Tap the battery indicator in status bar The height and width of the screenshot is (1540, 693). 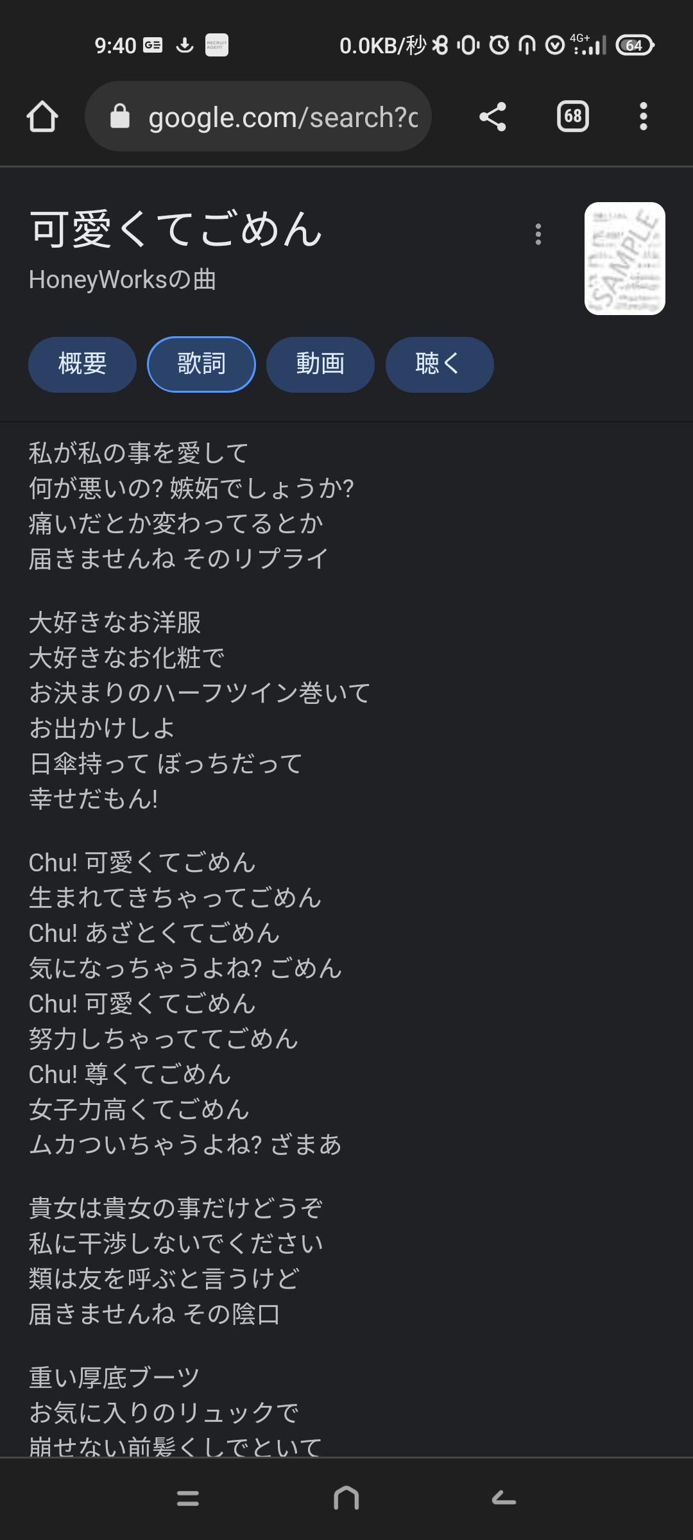[635, 46]
